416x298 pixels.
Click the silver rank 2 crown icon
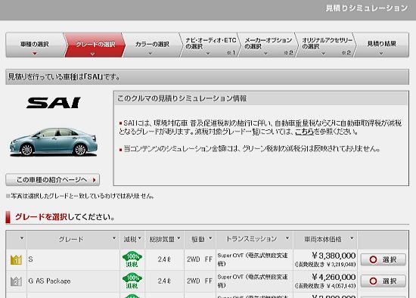16,281
